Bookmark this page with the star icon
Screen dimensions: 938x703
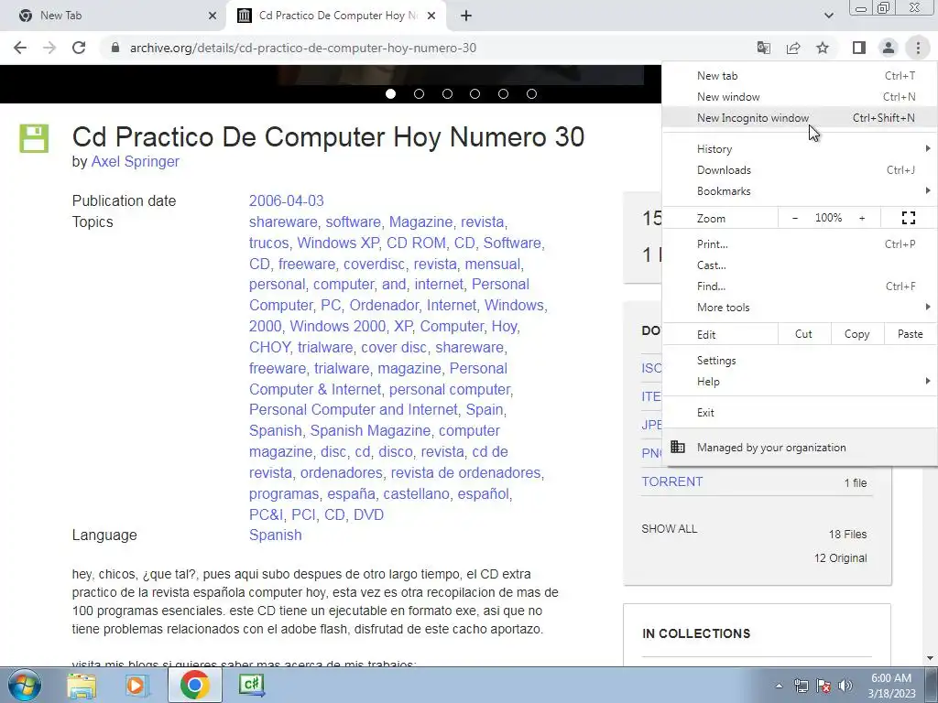click(823, 48)
